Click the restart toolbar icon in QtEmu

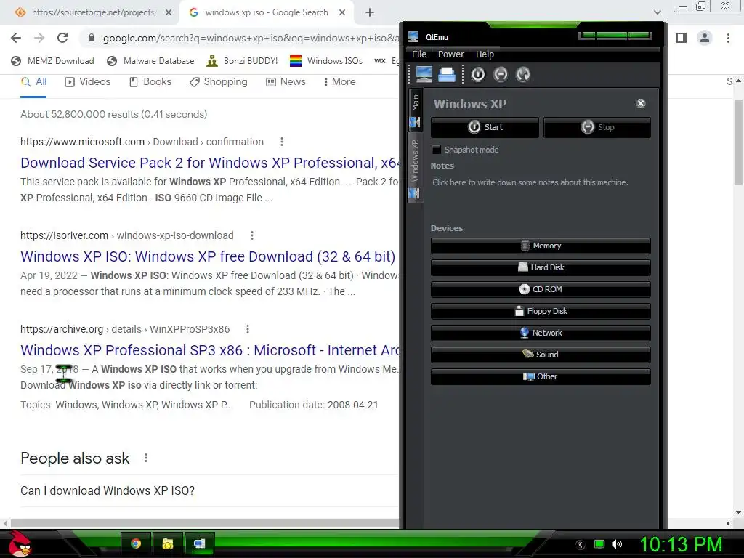[523, 75]
